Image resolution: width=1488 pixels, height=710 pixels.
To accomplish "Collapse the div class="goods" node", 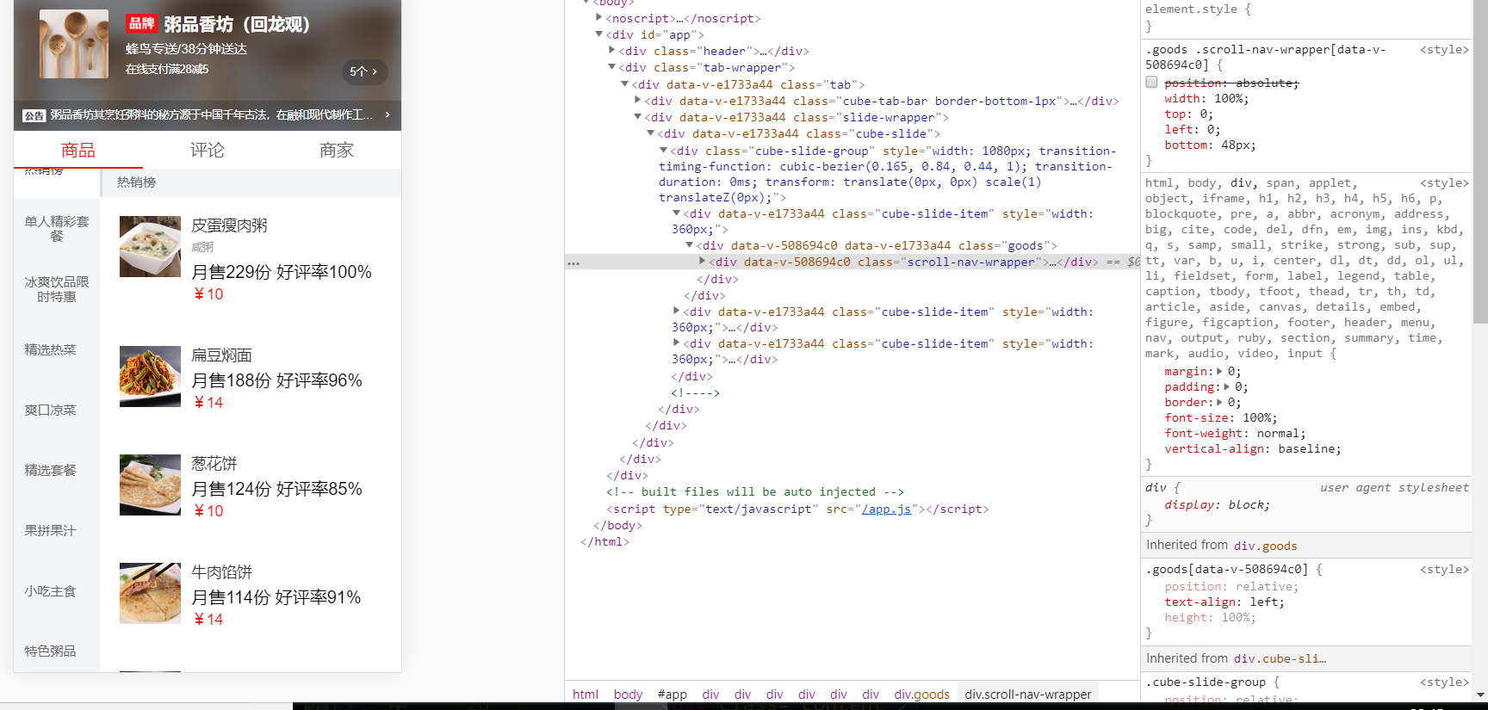I will tap(690, 245).
